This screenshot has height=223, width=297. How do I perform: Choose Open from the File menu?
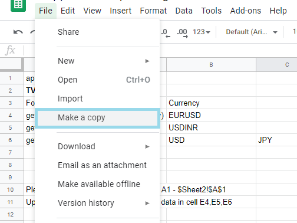(97, 80)
